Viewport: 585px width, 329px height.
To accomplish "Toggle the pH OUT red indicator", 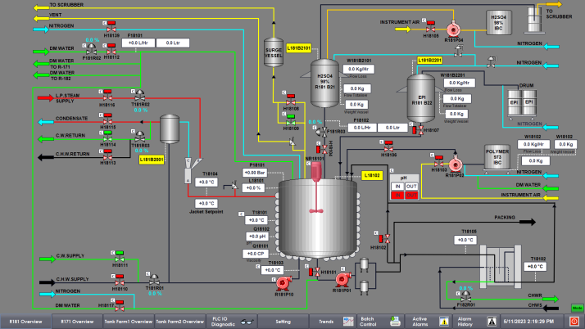I will pyautogui.click(x=411, y=196).
